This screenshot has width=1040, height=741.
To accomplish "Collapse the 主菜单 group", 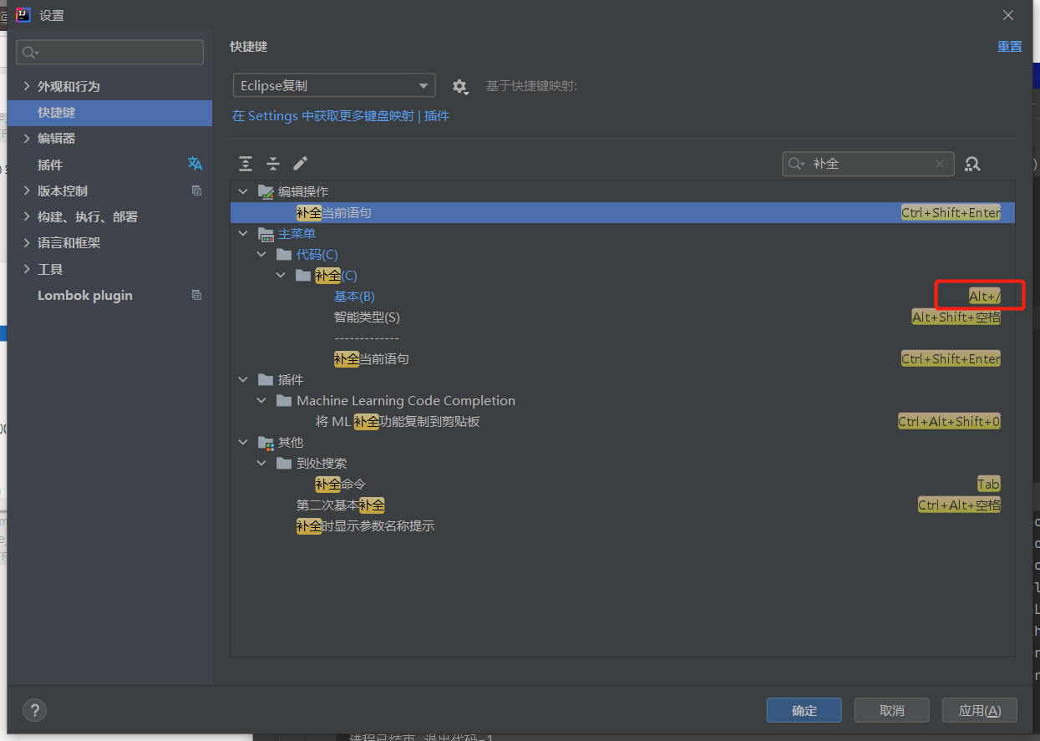I will (243, 233).
